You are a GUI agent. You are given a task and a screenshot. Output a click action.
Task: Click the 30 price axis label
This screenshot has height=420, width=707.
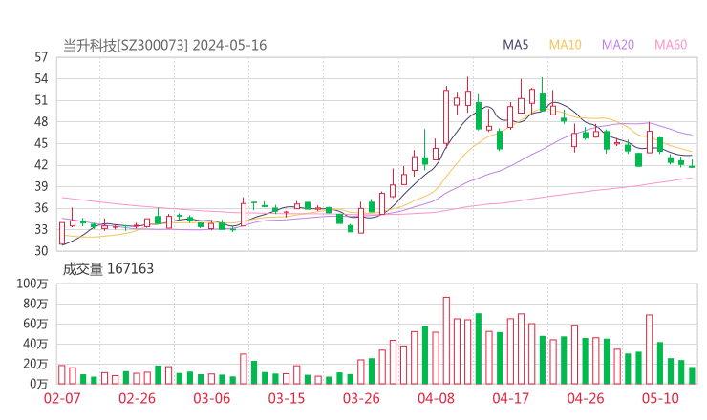(41, 250)
